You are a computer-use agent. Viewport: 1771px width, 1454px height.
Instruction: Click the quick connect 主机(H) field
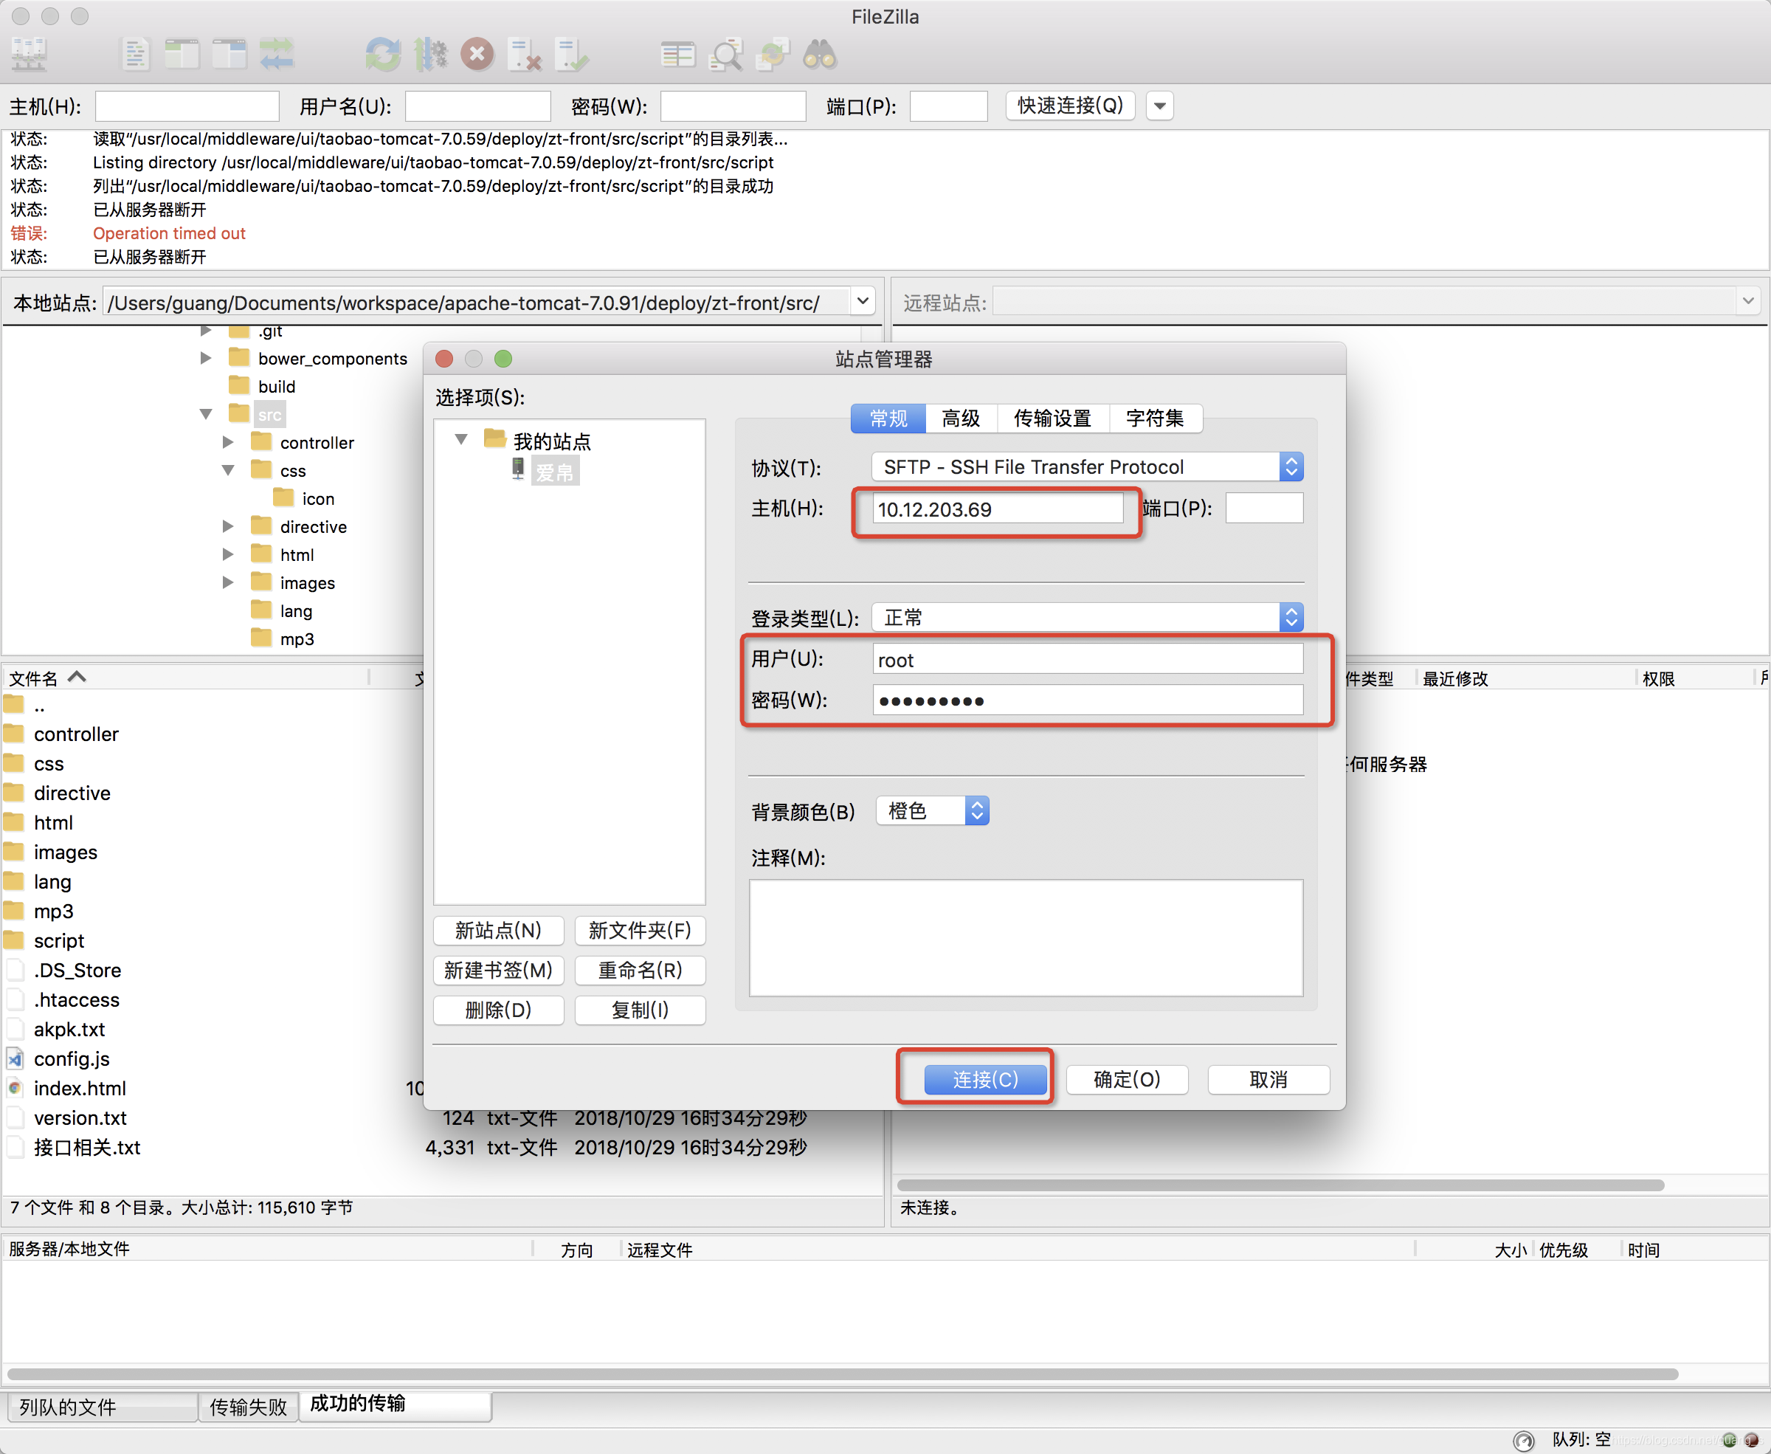point(187,106)
